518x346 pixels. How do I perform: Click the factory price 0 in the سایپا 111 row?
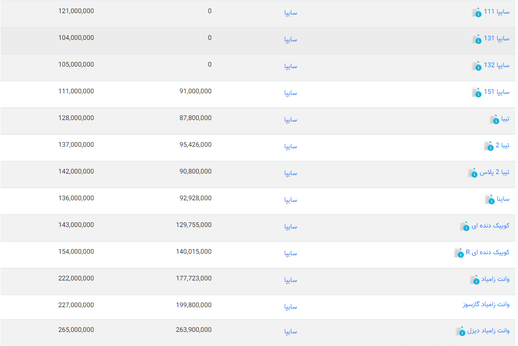pyautogui.click(x=210, y=11)
